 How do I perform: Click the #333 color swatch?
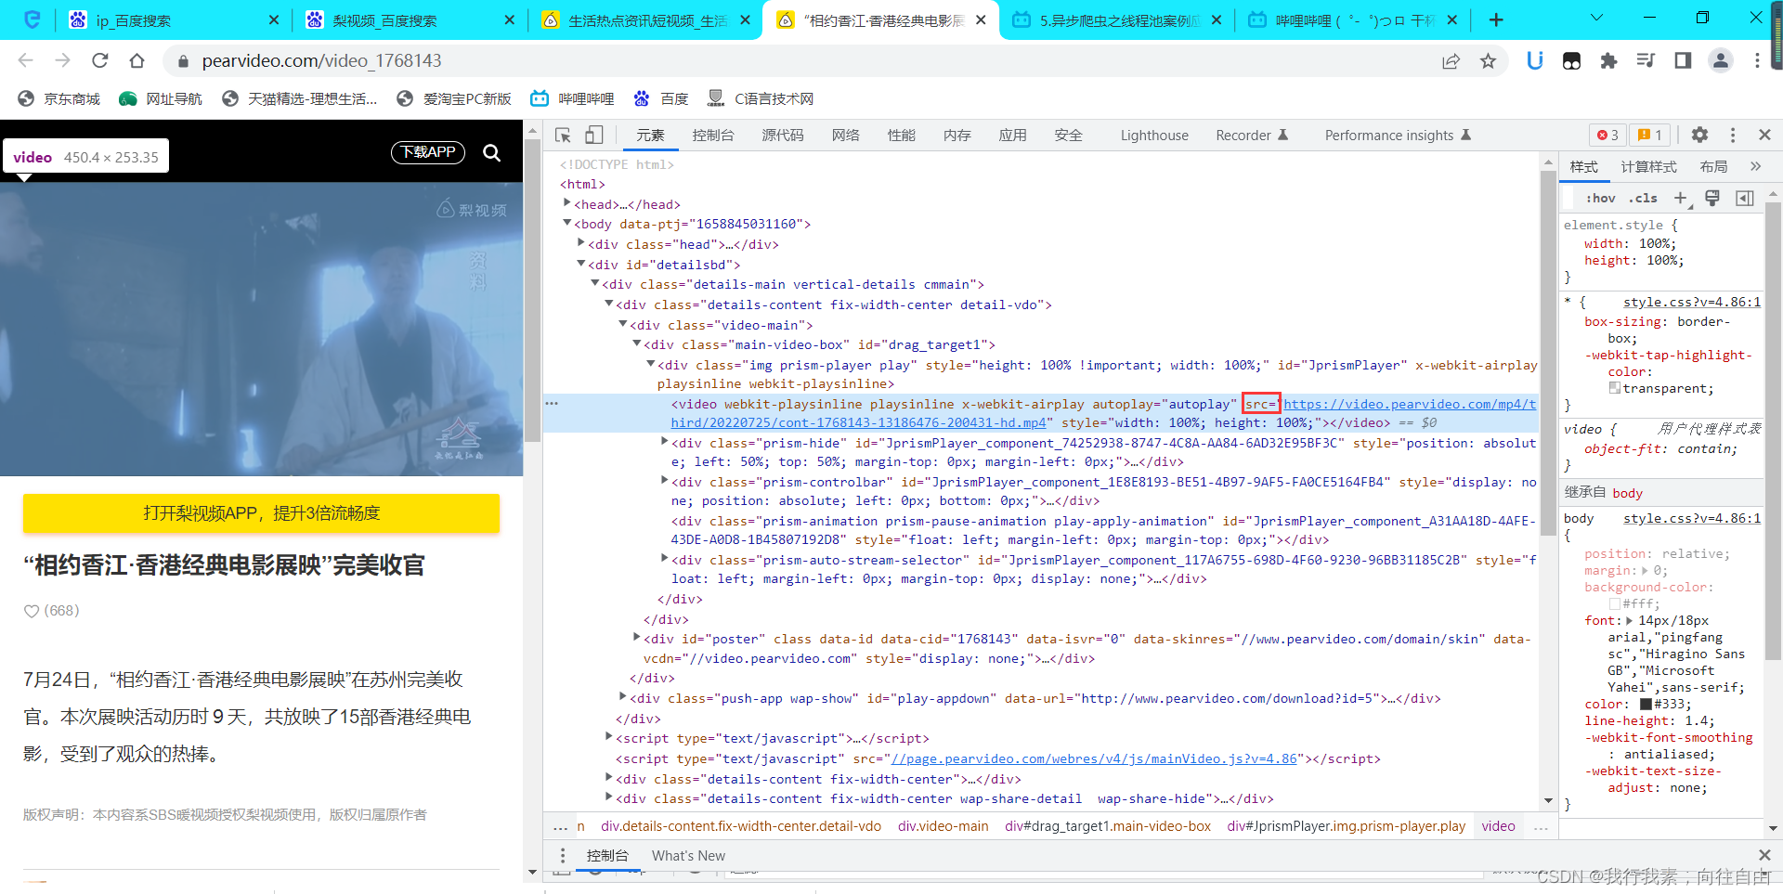pos(1646,704)
